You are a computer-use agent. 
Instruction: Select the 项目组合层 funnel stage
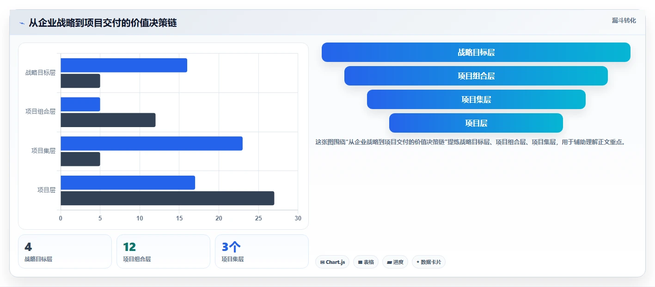coord(476,76)
